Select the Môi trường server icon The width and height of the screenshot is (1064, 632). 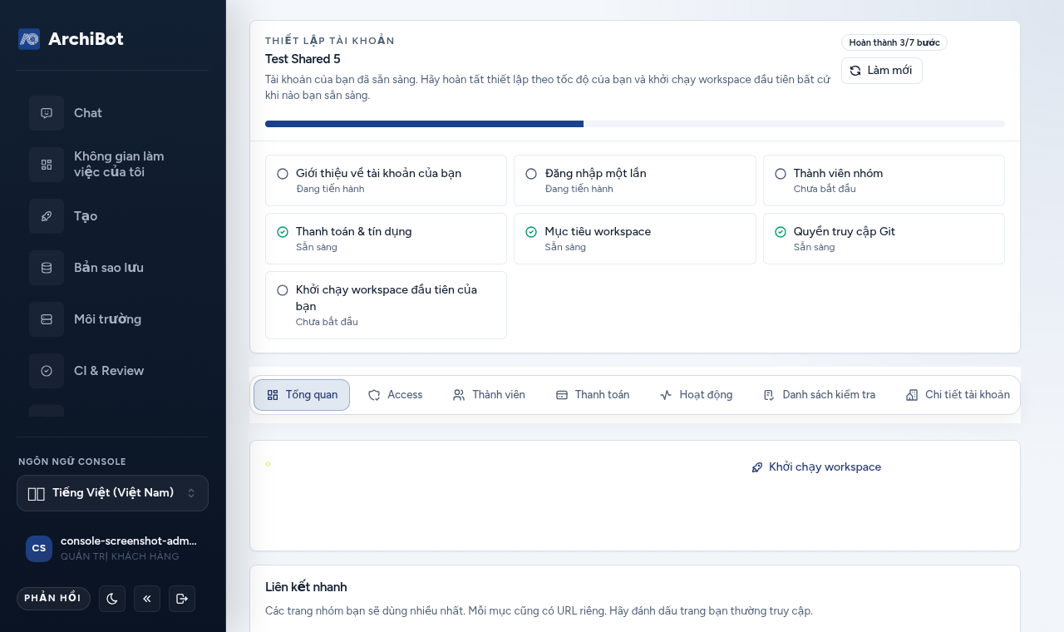pyautogui.click(x=47, y=319)
